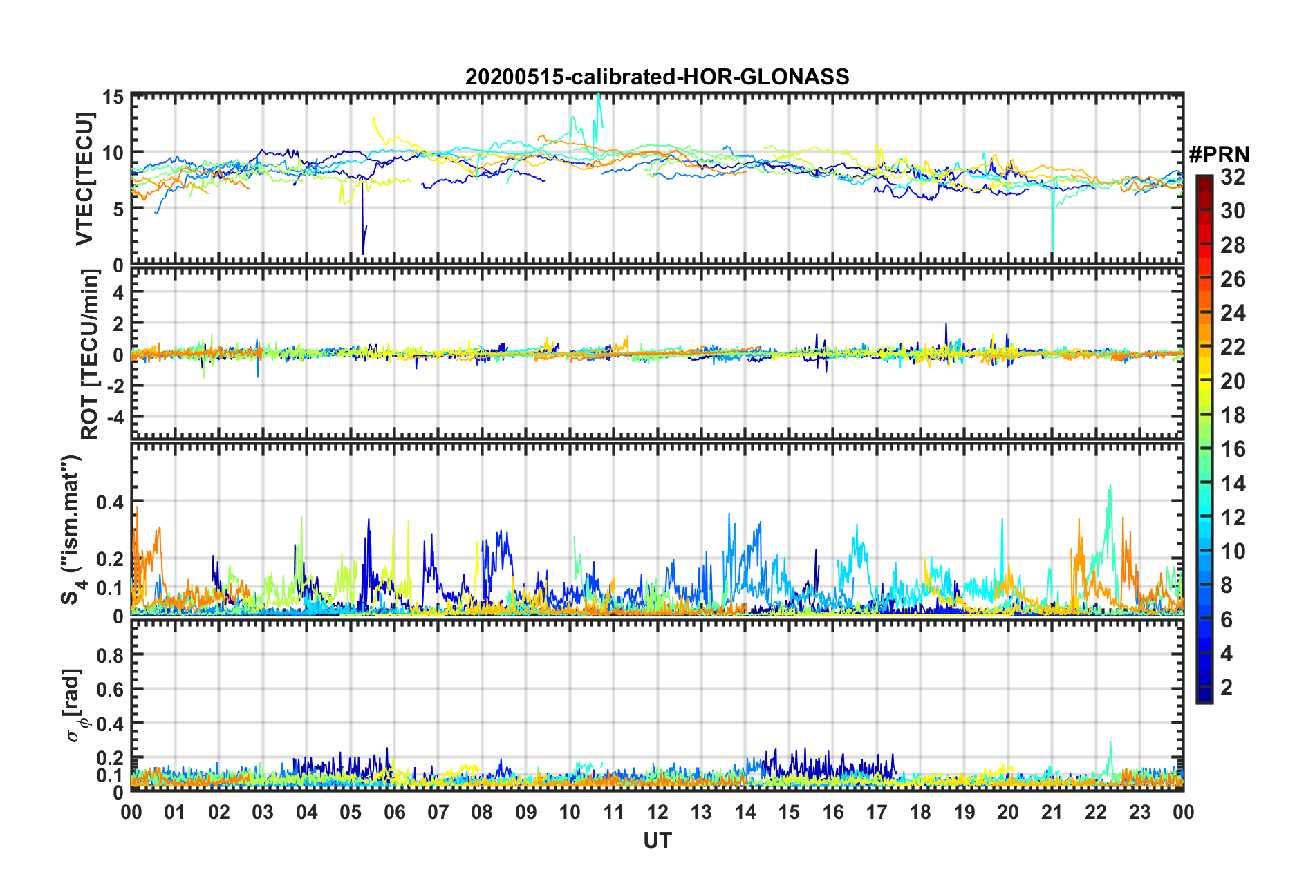This screenshot has width=1315, height=879.
Task: Click colorbar tick label 2
Action: (1227, 687)
